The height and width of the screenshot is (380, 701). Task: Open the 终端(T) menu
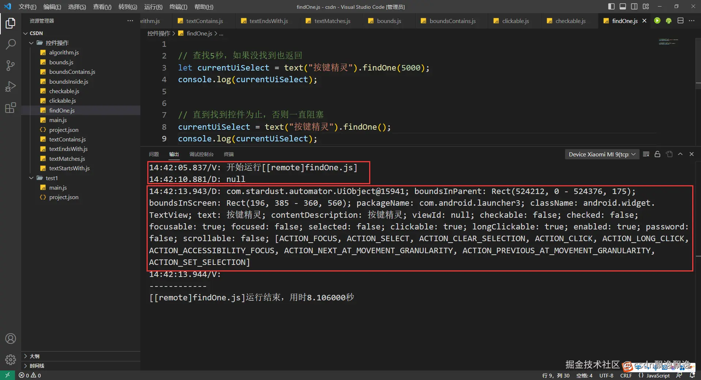pyautogui.click(x=178, y=7)
